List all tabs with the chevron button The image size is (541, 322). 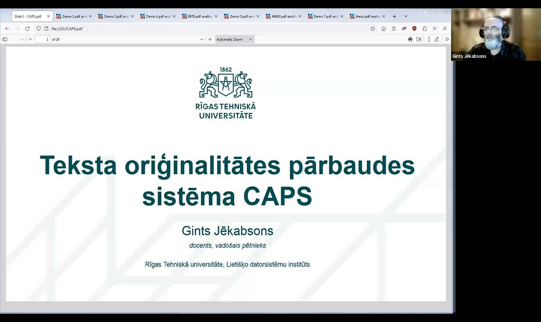406,17
